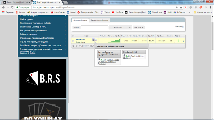Click profit history graph for Attila Gun
Viewport: 214px width, 120px height.
click(x=114, y=41)
